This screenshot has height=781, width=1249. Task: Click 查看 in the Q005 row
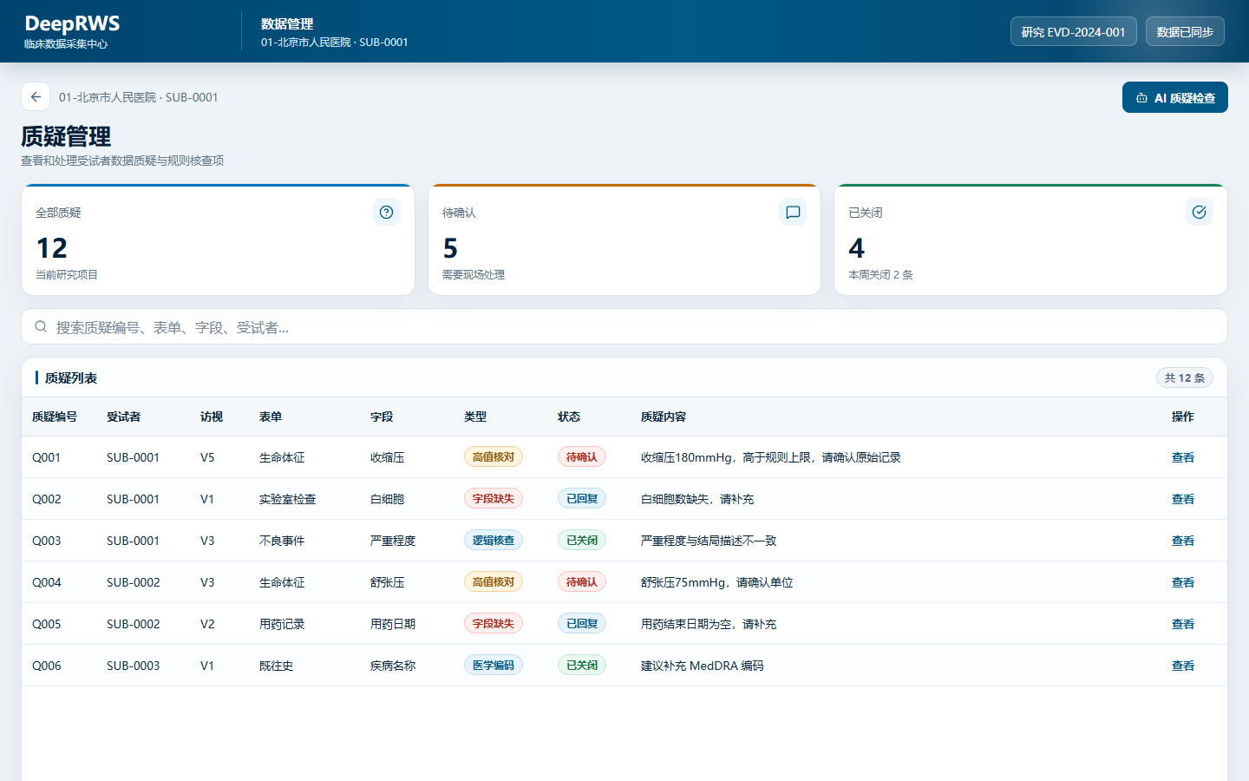point(1183,624)
